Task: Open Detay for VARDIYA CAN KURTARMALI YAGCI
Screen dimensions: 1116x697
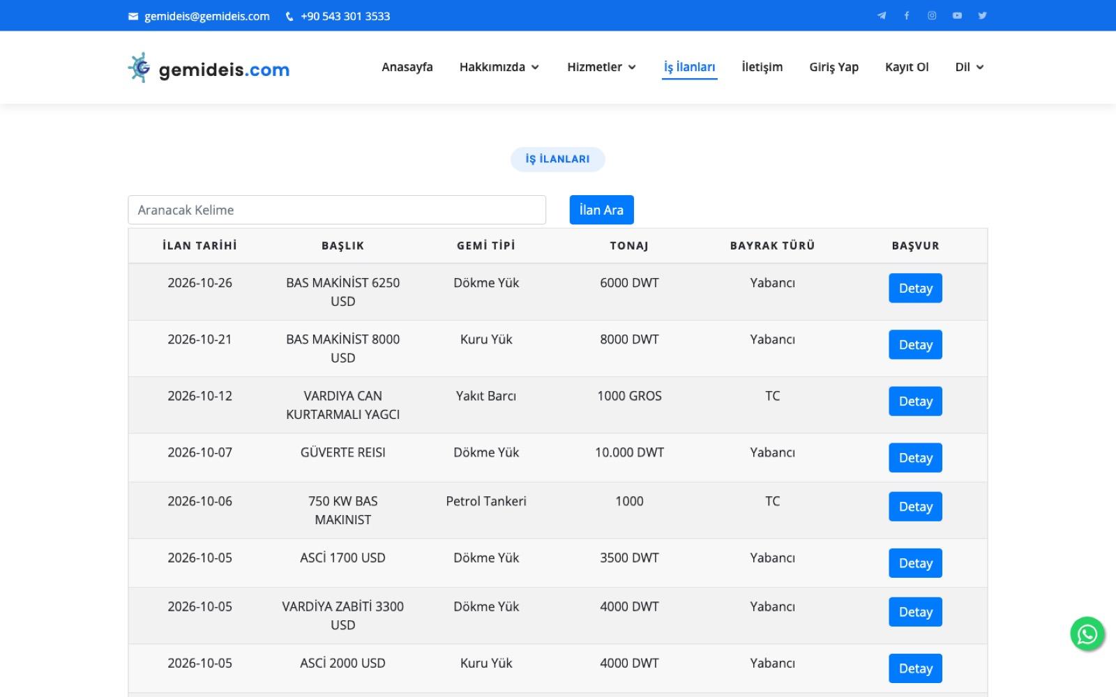Action: click(915, 401)
